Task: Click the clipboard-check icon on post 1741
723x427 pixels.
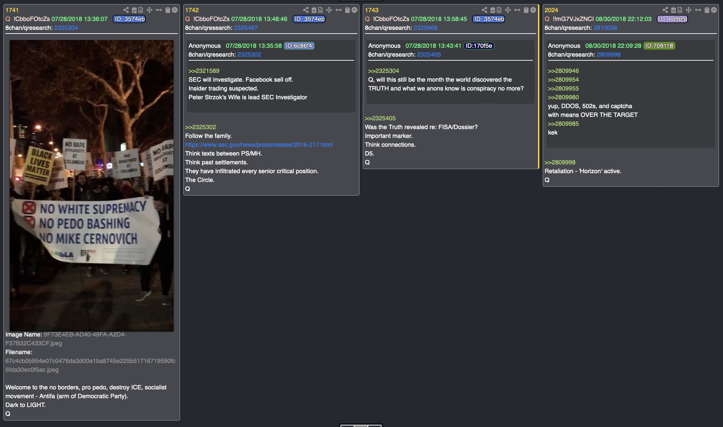Action: click(134, 10)
